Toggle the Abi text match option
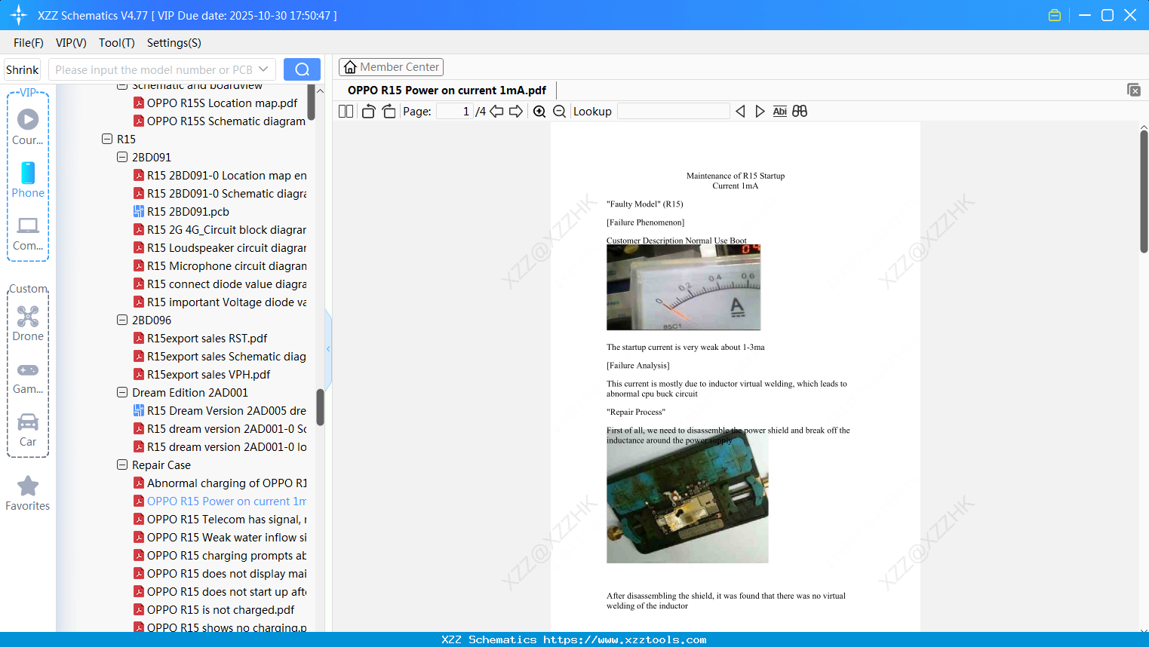 coord(780,112)
